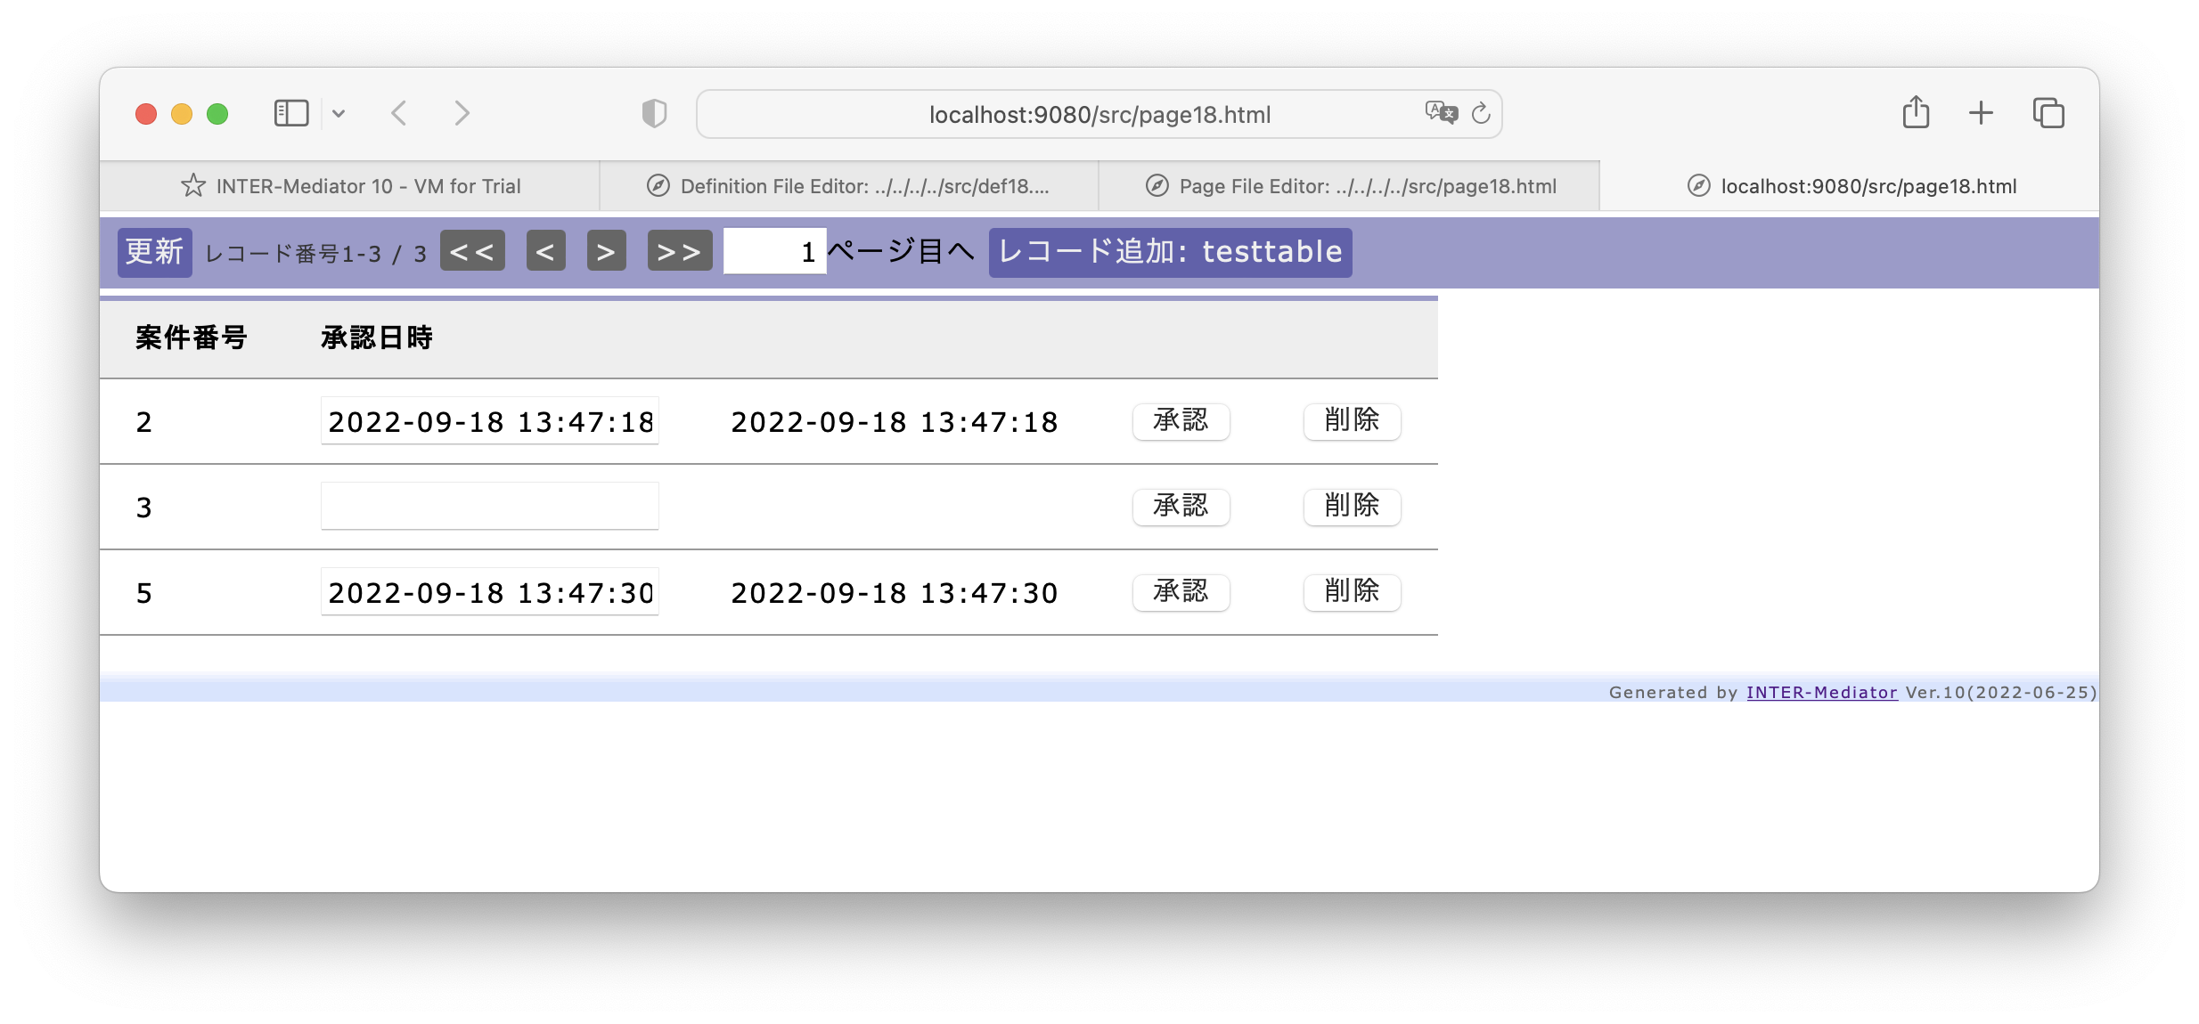Click 承認 button for record 5
Screen dimensions: 2199x1024
pos(1181,591)
